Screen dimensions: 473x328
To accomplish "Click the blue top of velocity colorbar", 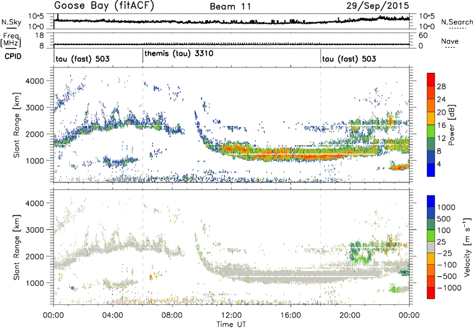I will tap(431, 201).
